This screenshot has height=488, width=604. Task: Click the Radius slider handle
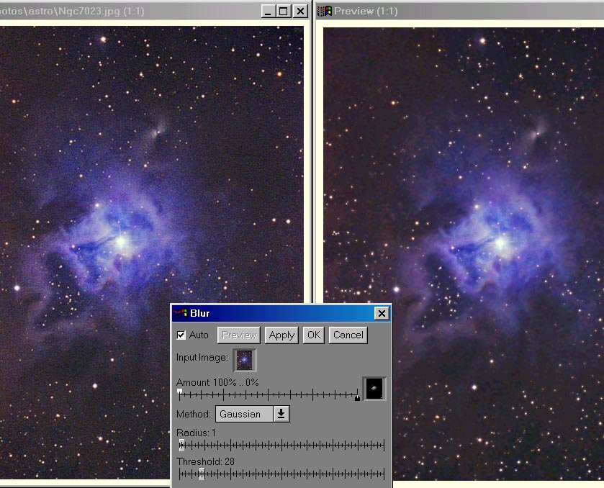pos(181,444)
